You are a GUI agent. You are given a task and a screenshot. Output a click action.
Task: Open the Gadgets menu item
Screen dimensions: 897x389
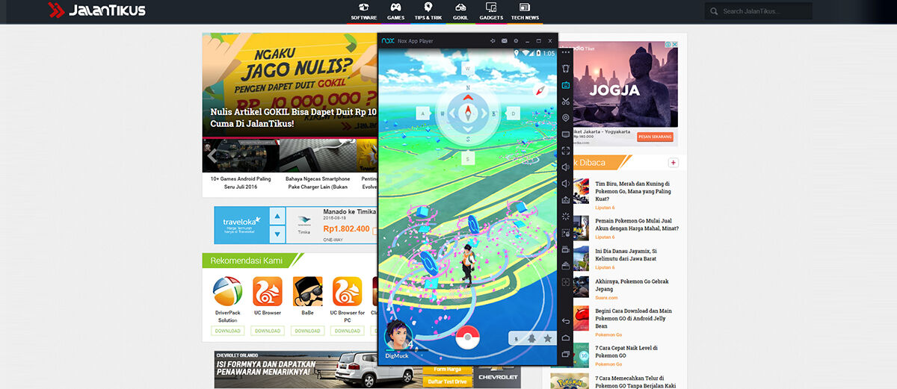click(x=491, y=11)
